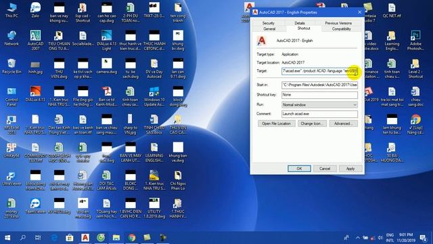
Task: Open Microsoft Store from taskbar
Action: coord(70,237)
